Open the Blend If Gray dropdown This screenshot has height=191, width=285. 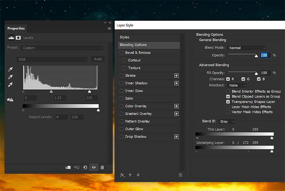point(227,121)
